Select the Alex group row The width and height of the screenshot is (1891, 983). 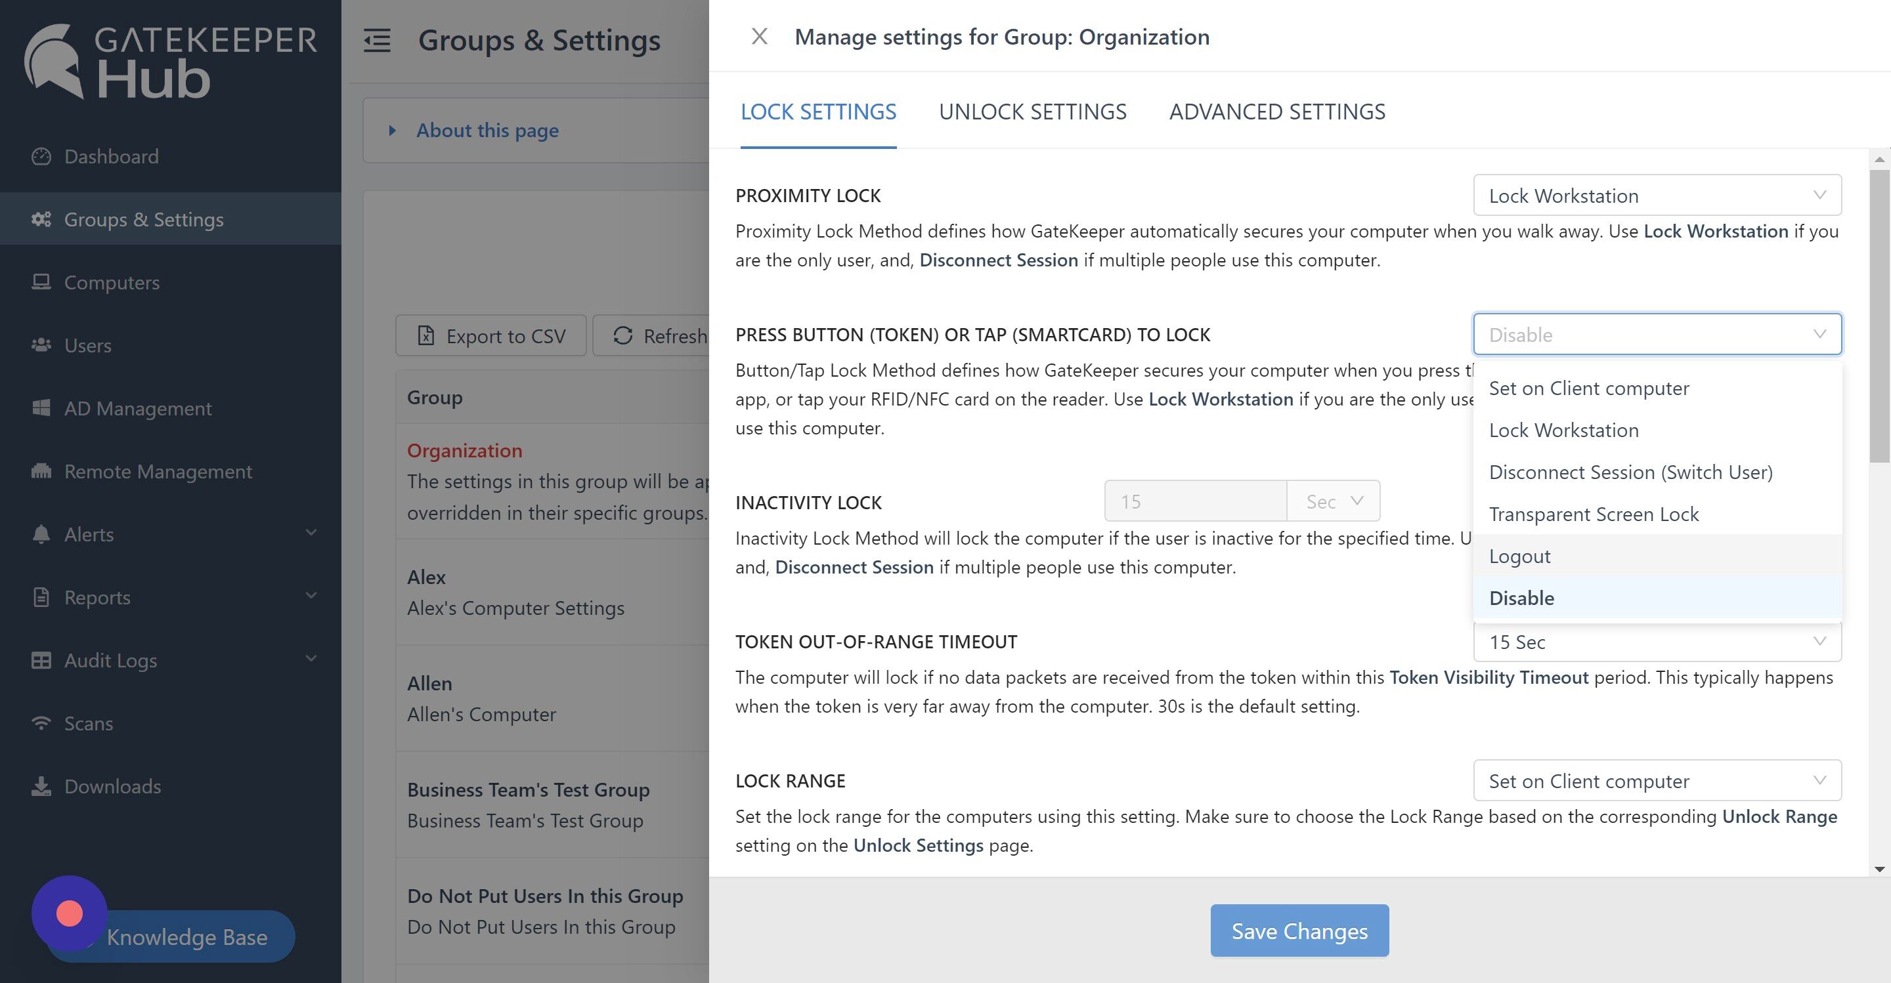[x=553, y=593]
